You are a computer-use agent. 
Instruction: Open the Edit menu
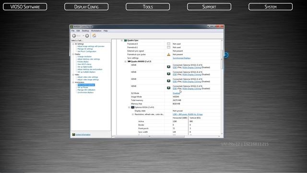[78, 31]
